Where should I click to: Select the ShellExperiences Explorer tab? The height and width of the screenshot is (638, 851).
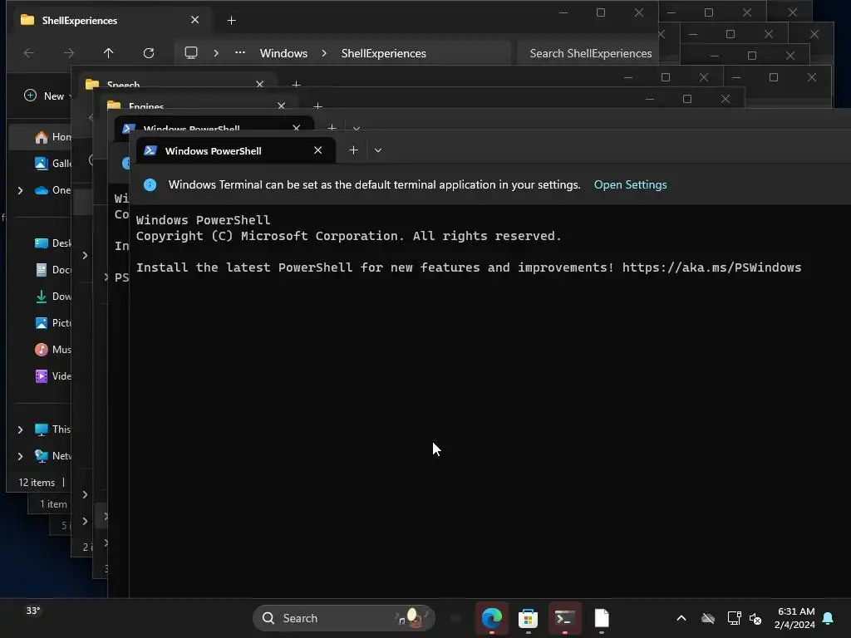pyautogui.click(x=111, y=20)
